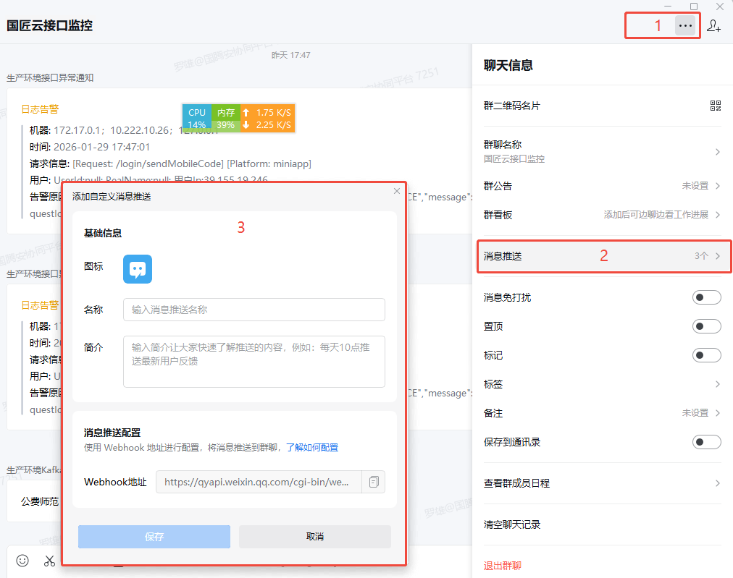Copy the Webhook地址 using the copy icon
This screenshot has width=733, height=578.
373,482
